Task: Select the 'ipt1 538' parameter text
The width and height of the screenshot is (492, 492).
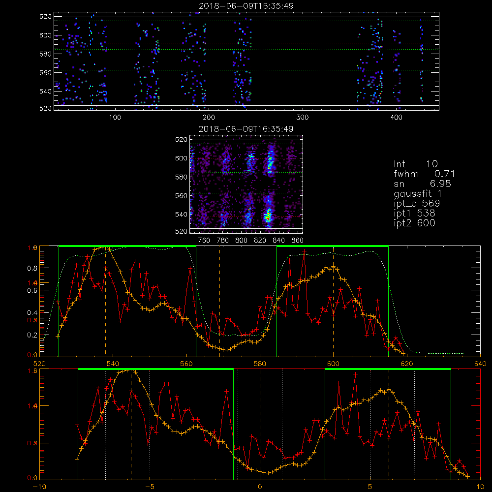Action: click(x=414, y=214)
